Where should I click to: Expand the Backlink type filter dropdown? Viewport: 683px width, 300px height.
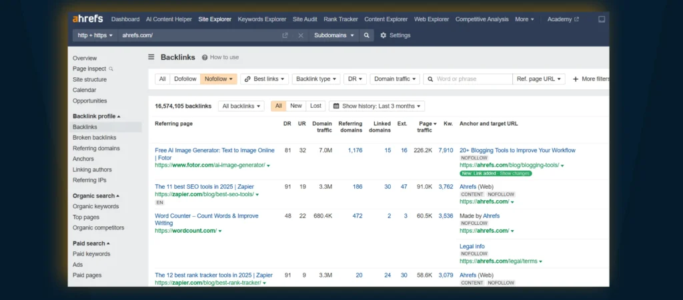[x=317, y=78]
